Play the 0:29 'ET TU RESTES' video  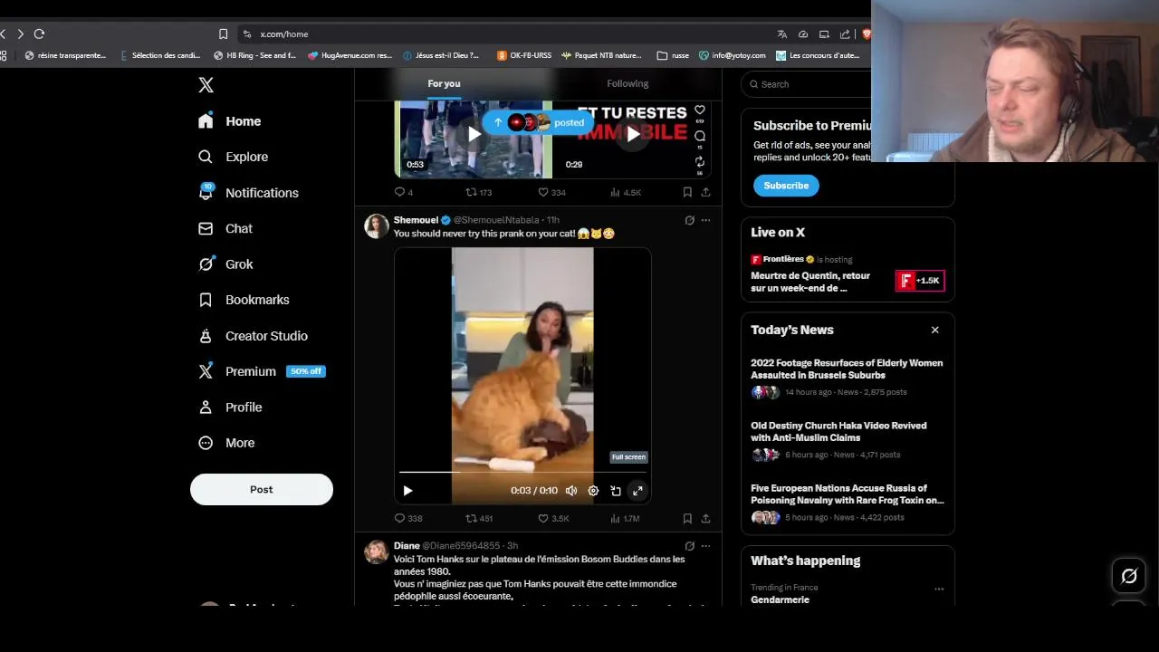[x=633, y=136]
